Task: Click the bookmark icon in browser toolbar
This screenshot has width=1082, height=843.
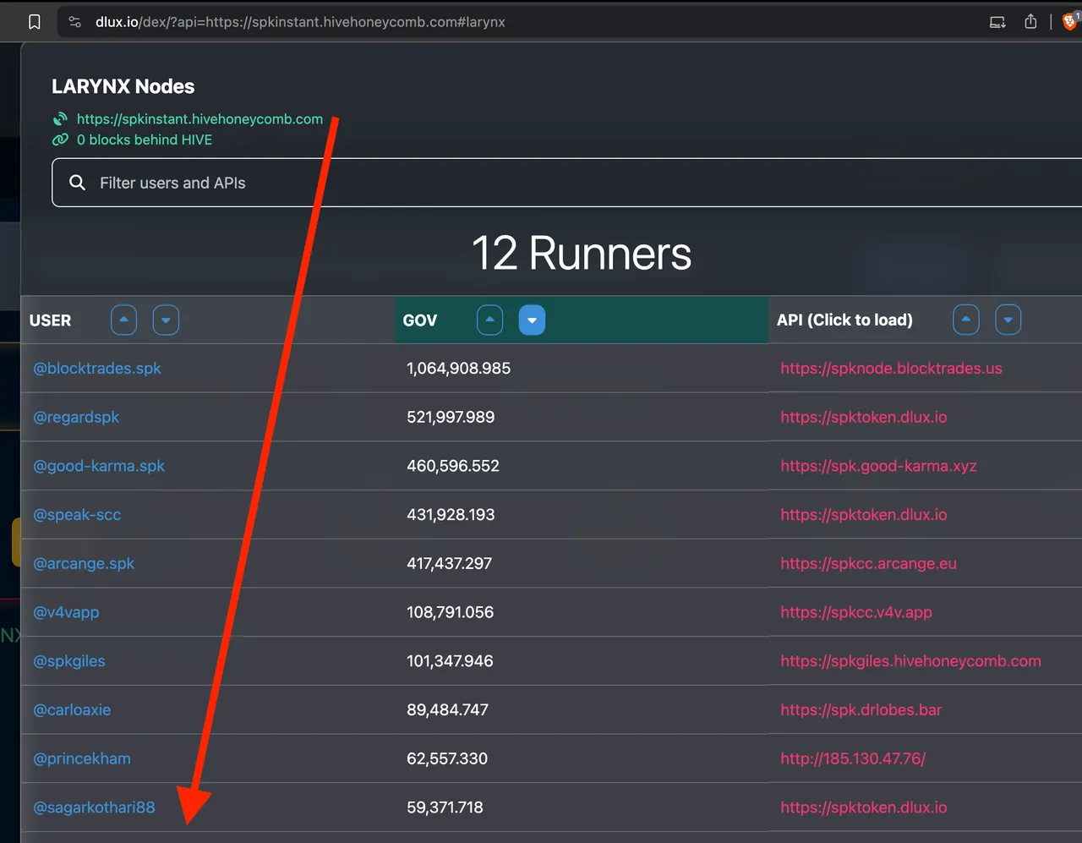Action: pyautogui.click(x=35, y=22)
